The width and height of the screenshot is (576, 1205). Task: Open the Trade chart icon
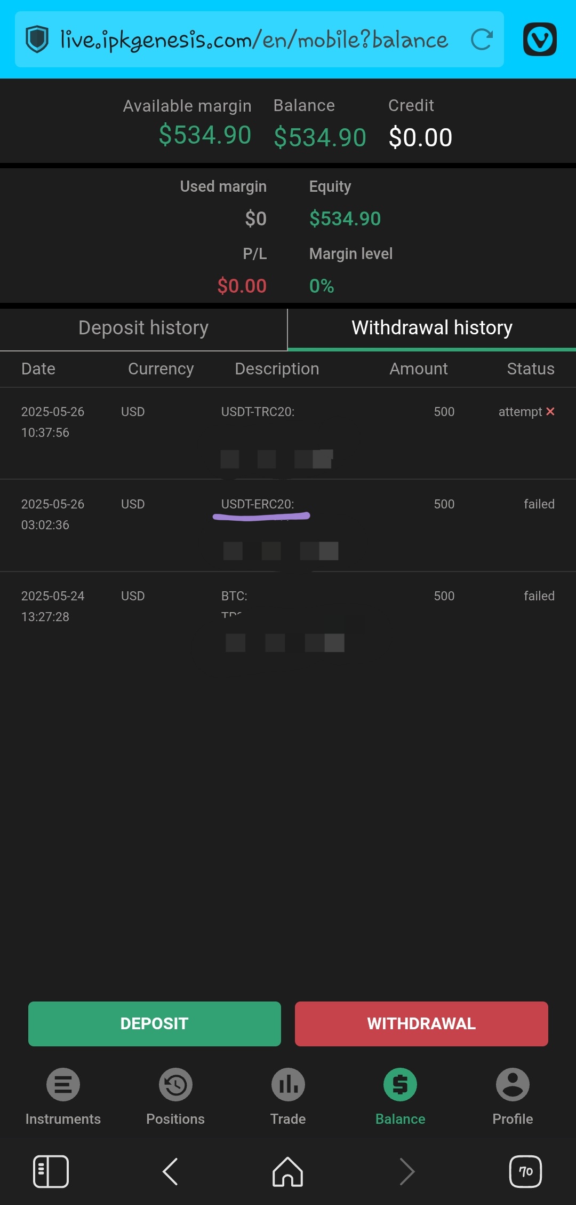click(288, 1085)
